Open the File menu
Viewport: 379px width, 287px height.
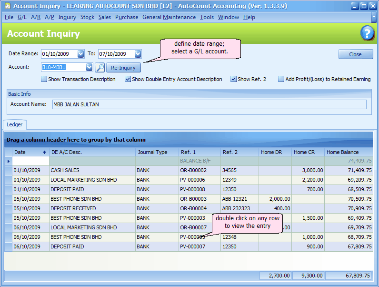[9, 17]
